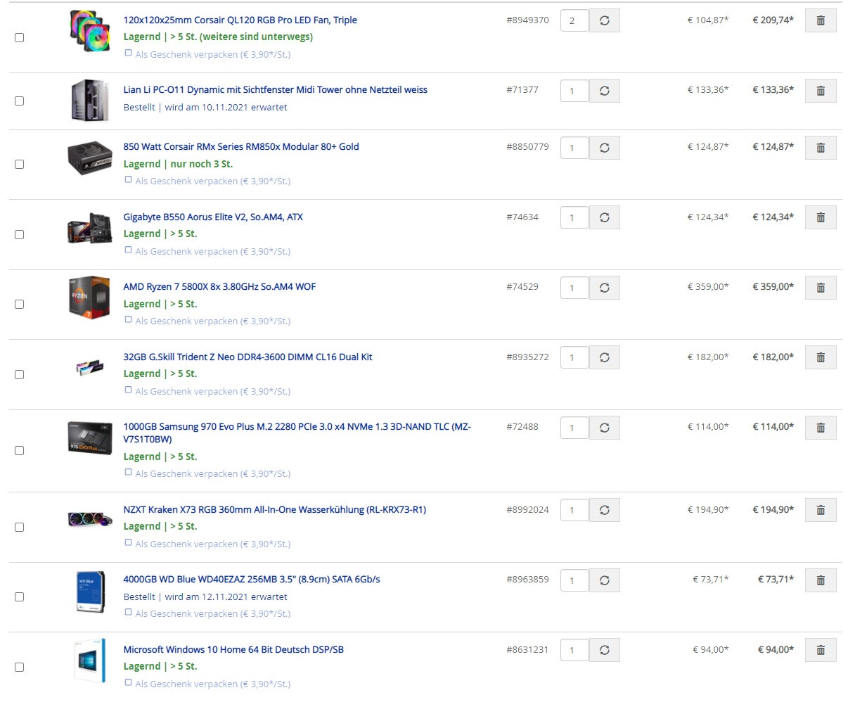Open the WD Blue drive thumbnail image

click(x=90, y=592)
